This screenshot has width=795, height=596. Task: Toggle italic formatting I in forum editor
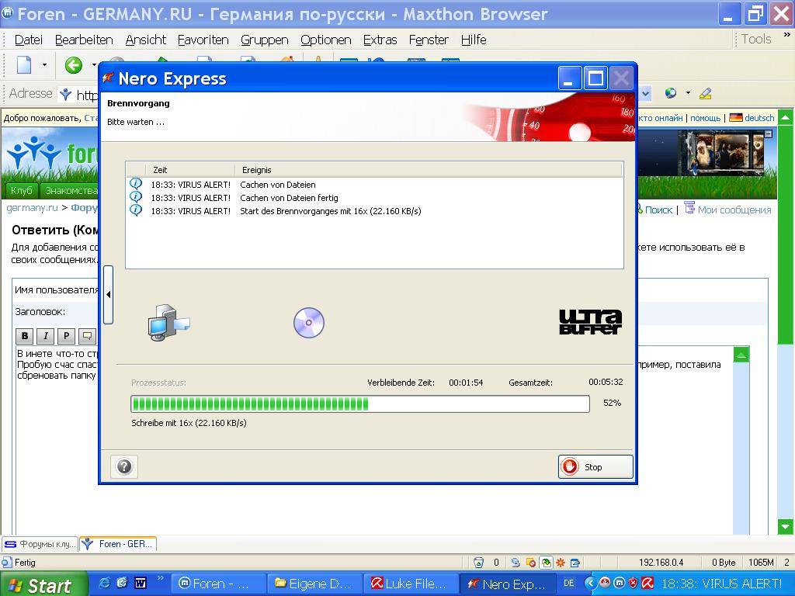[x=46, y=336]
